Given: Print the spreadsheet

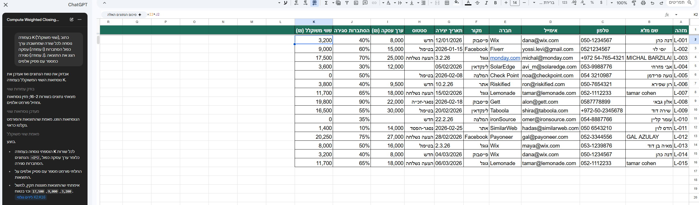Looking at the screenshot, I should coord(643,3).
